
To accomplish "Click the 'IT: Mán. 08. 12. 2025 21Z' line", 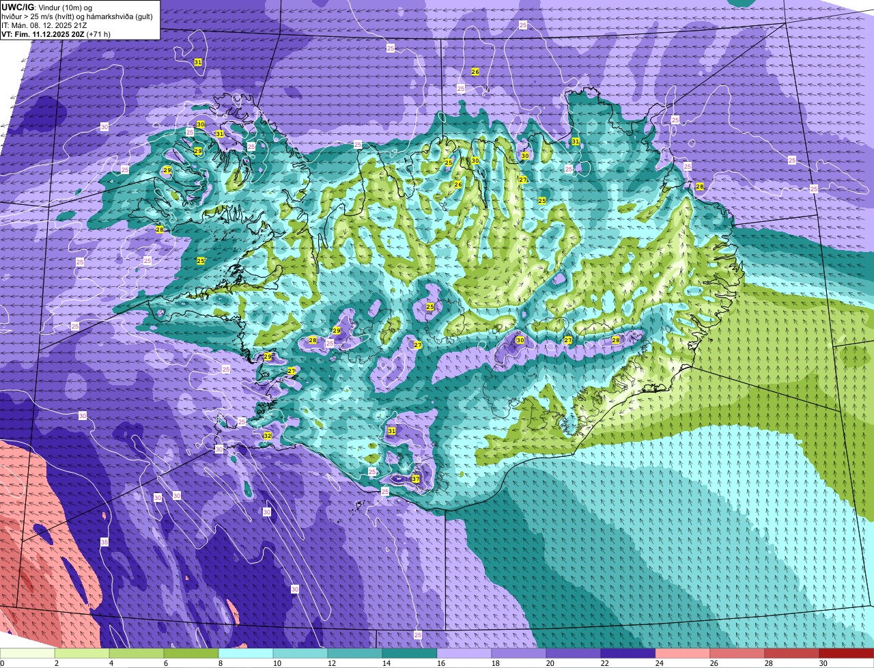I will point(45,25).
